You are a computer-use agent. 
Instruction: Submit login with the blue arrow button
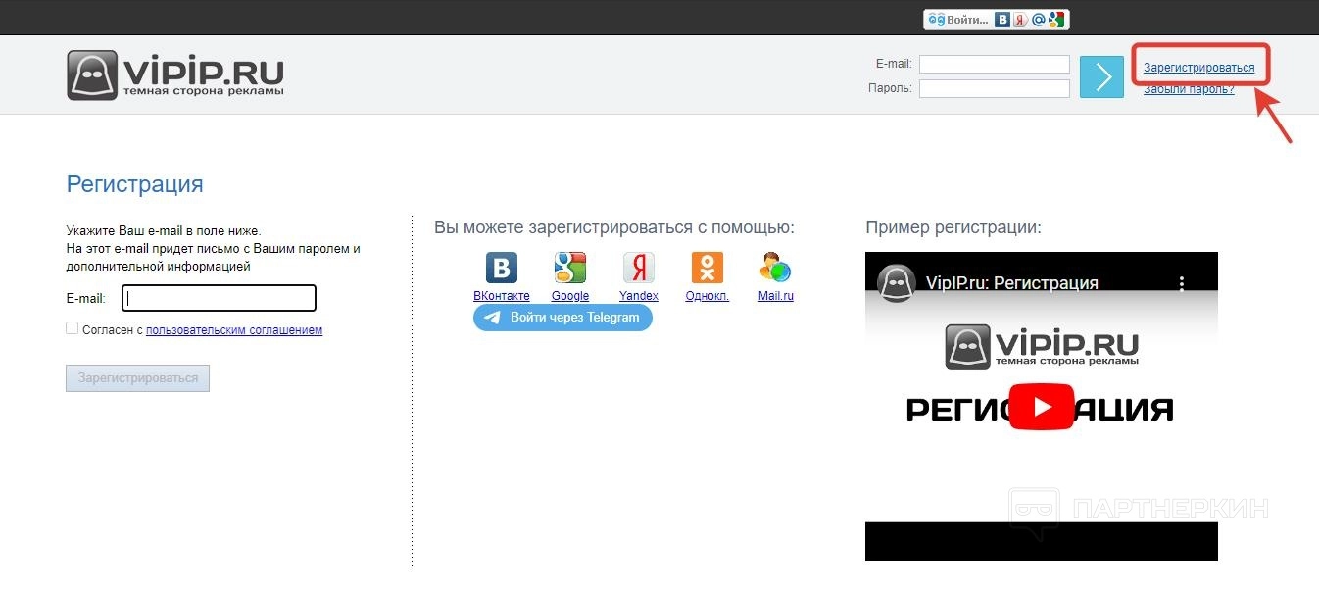pyautogui.click(x=1101, y=76)
